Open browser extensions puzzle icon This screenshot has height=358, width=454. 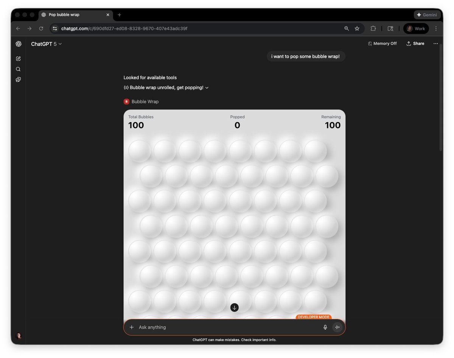373,29
